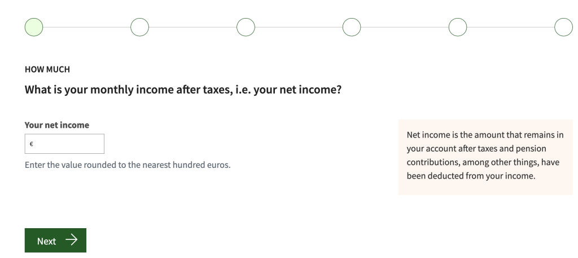Click the rounding hint below the input

coord(128,166)
